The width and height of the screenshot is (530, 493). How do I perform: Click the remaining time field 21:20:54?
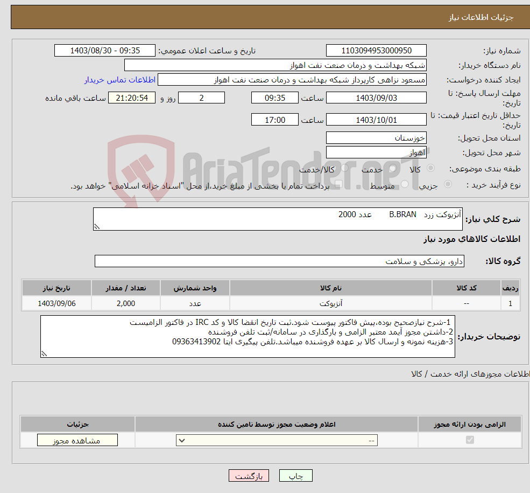(x=132, y=98)
